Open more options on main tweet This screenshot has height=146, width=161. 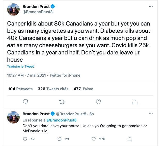click(151, 6)
